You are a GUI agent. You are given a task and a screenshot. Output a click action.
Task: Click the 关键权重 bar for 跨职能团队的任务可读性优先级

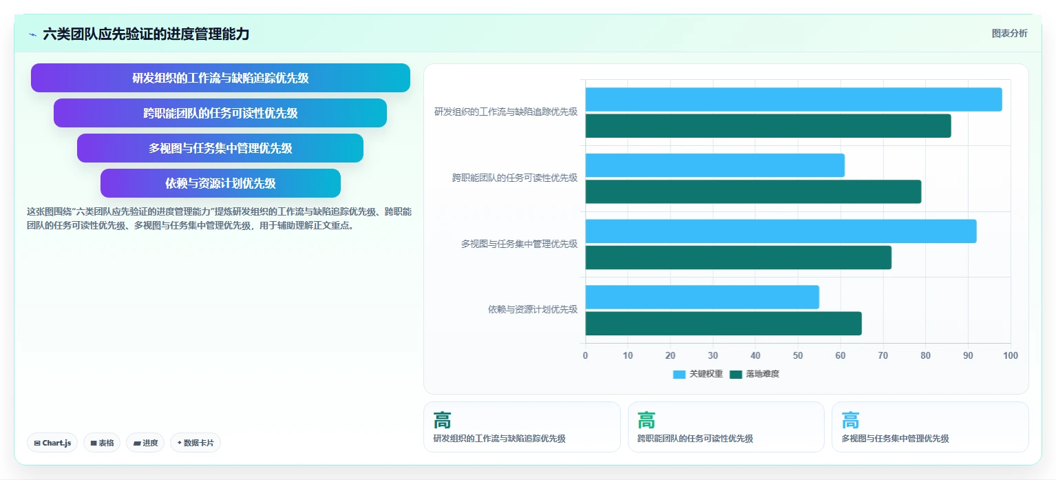[715, 165]
